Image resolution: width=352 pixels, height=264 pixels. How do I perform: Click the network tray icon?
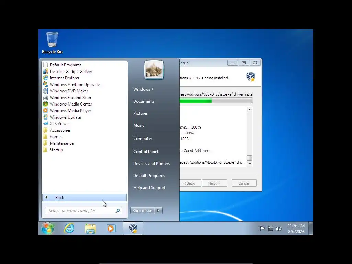pyautogui.click(x=271, y=229)
